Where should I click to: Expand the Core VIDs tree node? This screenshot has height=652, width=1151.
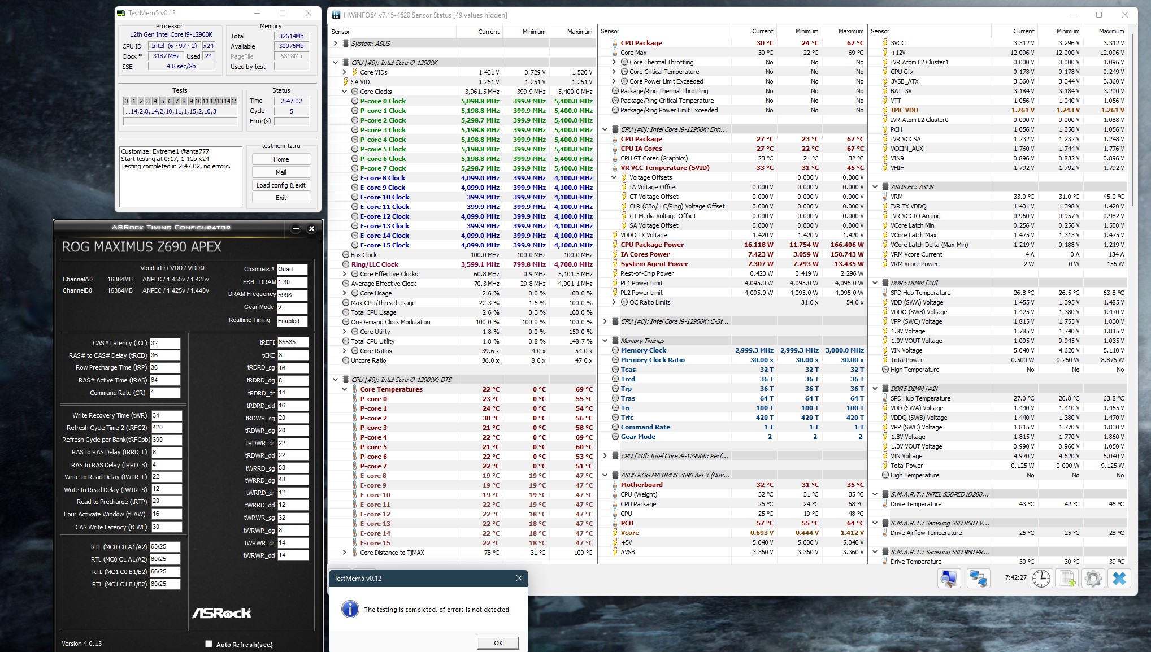[x=344, y=72]
